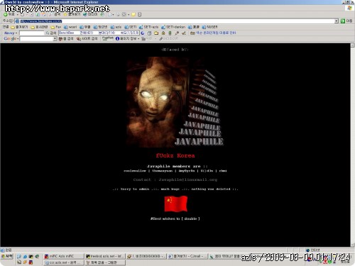Open the Favorites star toolbar button
The height and width of the screenshot is (266, 355).
(72, 15)
